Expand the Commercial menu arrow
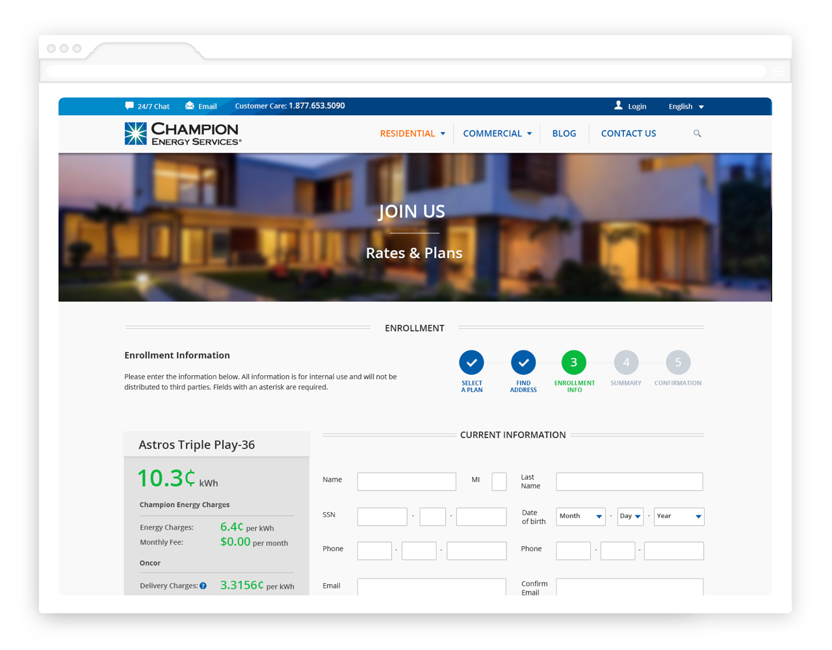Viewport: 832px width, 650px height. (530, 134)
